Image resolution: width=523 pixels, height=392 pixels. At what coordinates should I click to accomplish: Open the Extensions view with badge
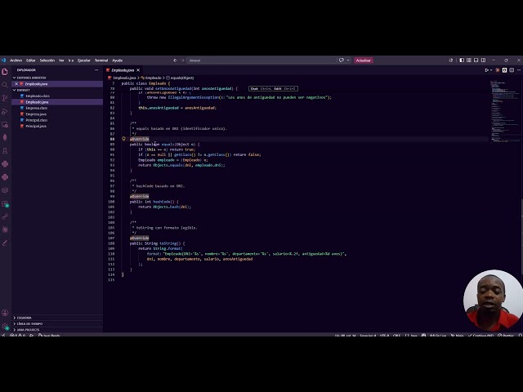click(5, 203)
